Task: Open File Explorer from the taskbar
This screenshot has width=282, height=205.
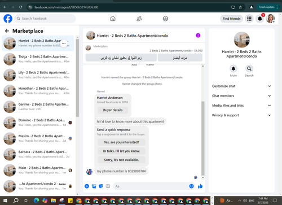Action: coord(54,200)
